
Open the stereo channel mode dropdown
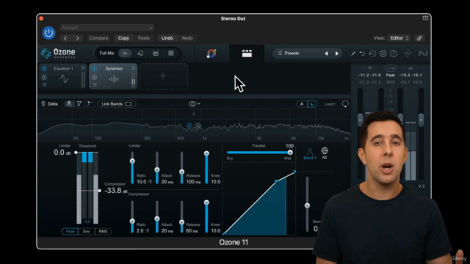click(194, 104)
